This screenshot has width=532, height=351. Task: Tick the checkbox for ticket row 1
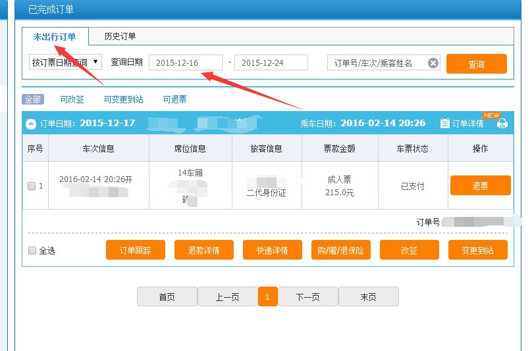click(32, 186)
